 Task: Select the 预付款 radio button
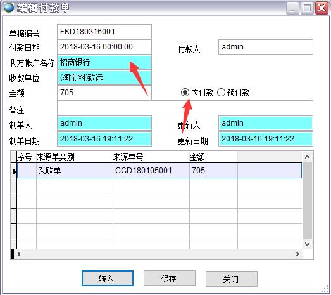[x=221, y=93]
